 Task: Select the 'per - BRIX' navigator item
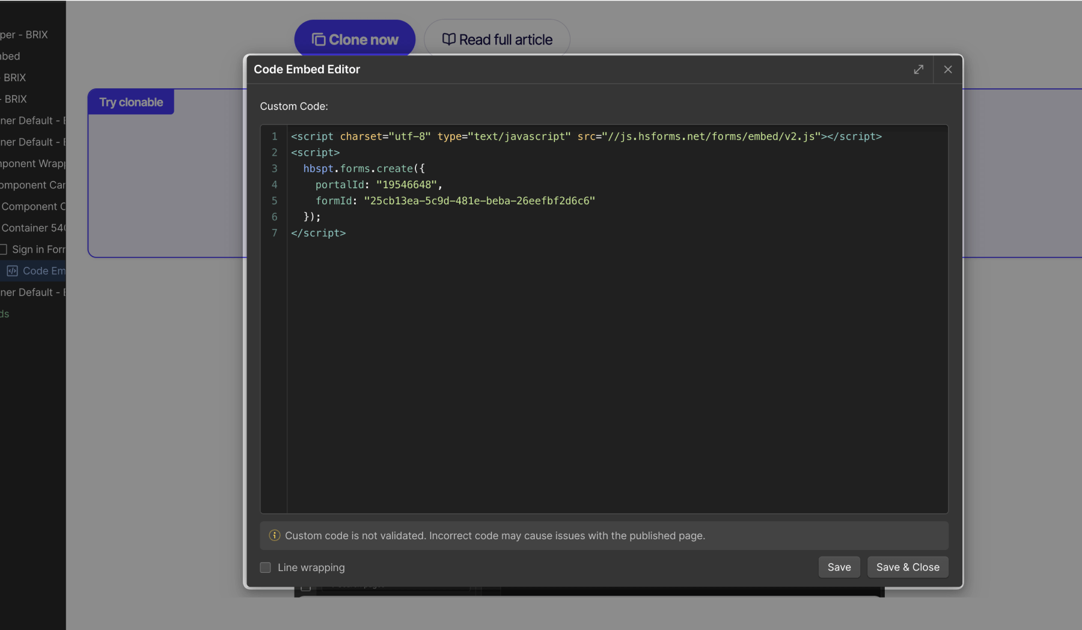click(33, 35)
